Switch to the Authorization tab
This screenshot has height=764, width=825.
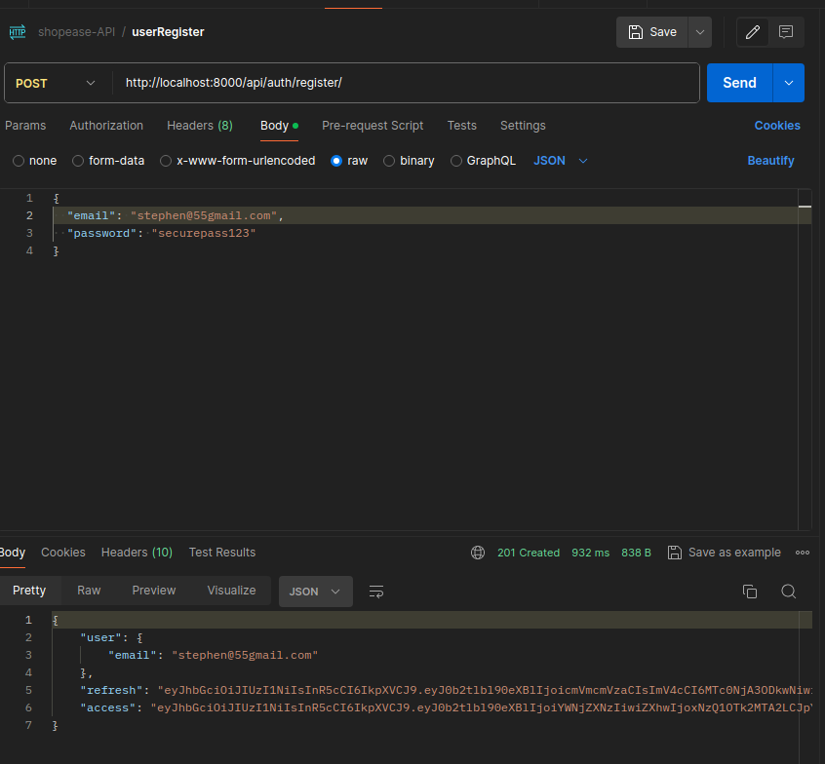(106, 126)
